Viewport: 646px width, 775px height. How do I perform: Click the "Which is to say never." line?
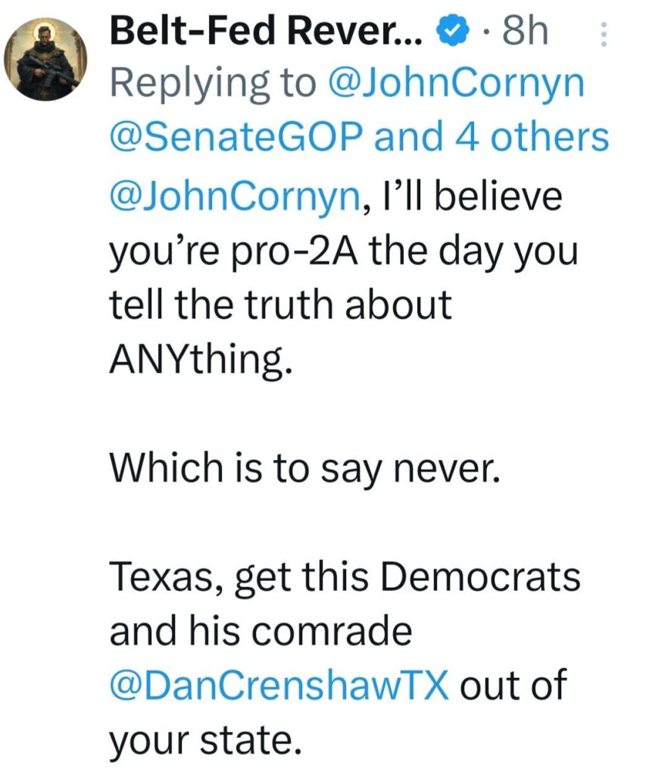[305, 470]
